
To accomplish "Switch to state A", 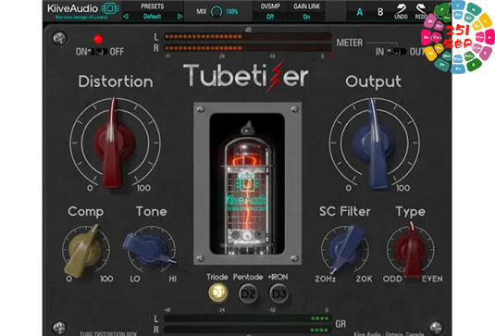I will 360,12.
